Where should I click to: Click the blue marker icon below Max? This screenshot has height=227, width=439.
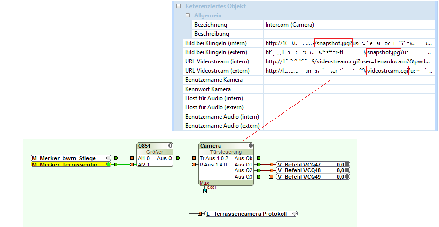[x=204, y=190]
